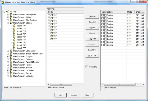Check the 777 model checkbox

pos(49,39)
